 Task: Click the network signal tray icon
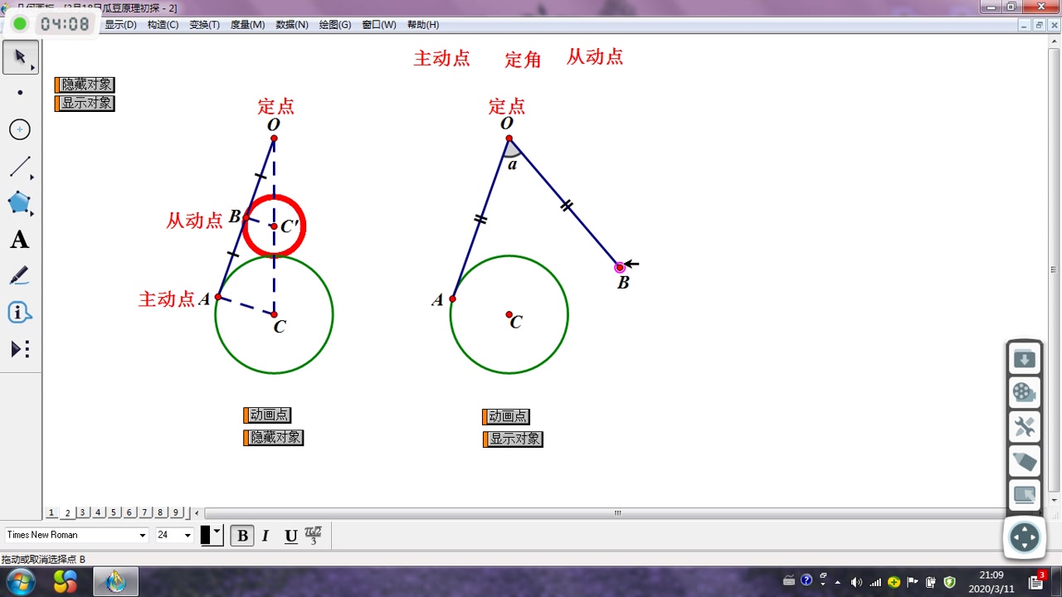[874, 581]
